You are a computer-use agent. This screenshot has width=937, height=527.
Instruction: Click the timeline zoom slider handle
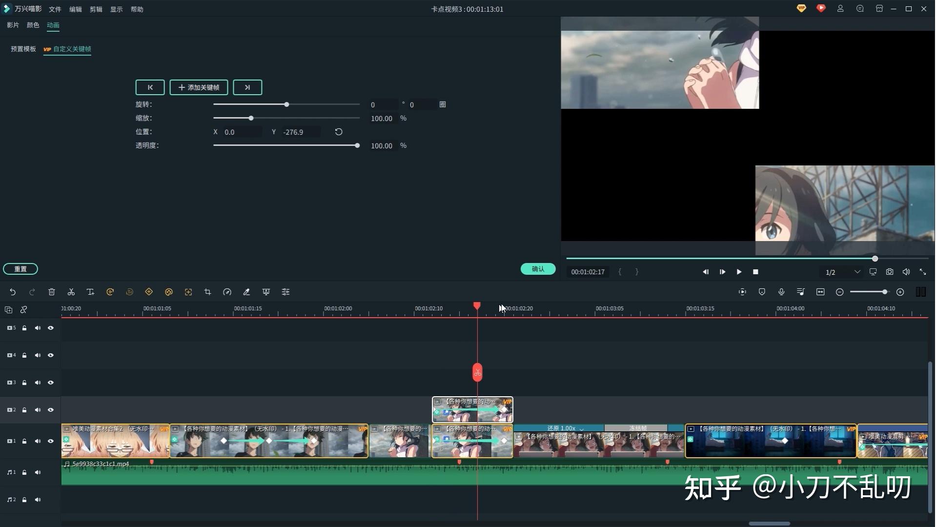click(x=885, y=292)
